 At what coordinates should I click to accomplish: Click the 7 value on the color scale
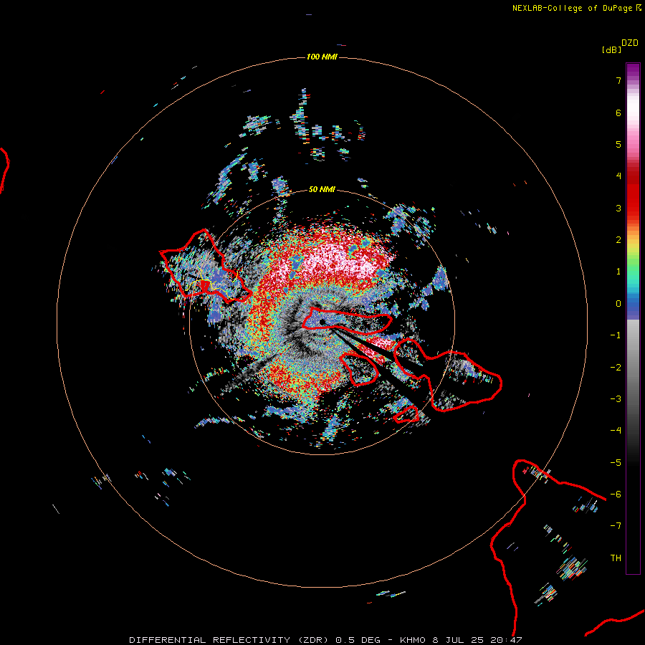pos(618,80)
